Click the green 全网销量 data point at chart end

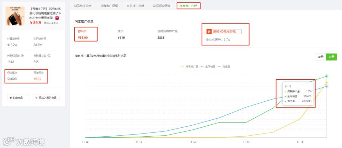(327, 76)
